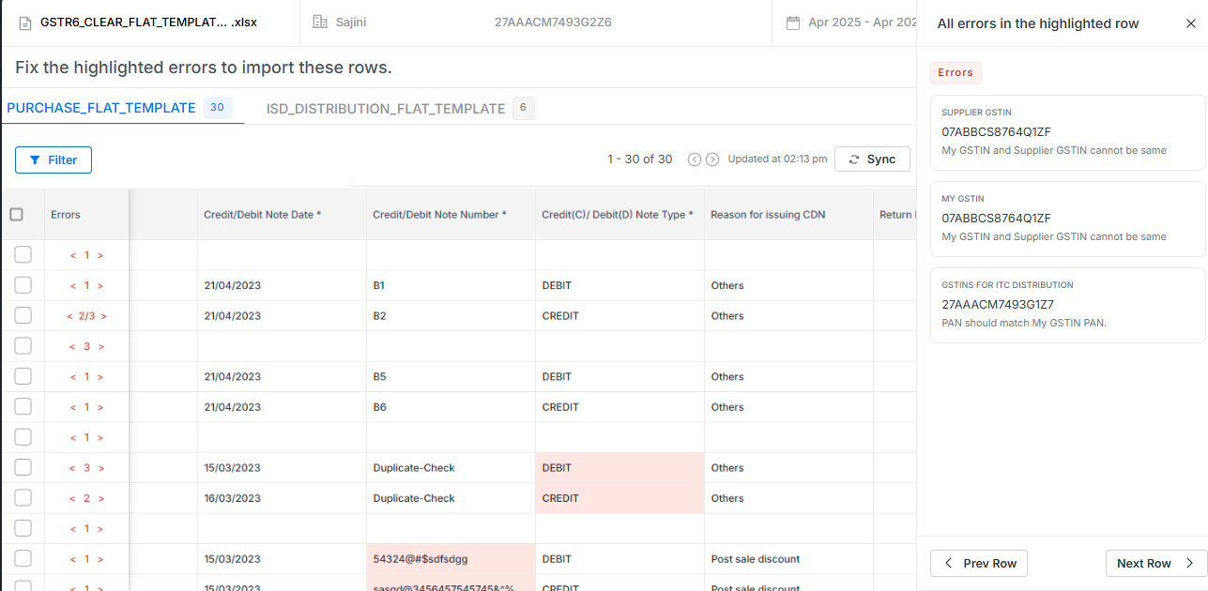Click right error arrow in 54324@#$sdfsdgg row
The width and height of the screenshot is (1208, 591).
coord(99,559)
